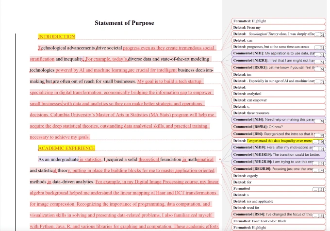Expand comment NH1 using its [4] button

(320, 55)
